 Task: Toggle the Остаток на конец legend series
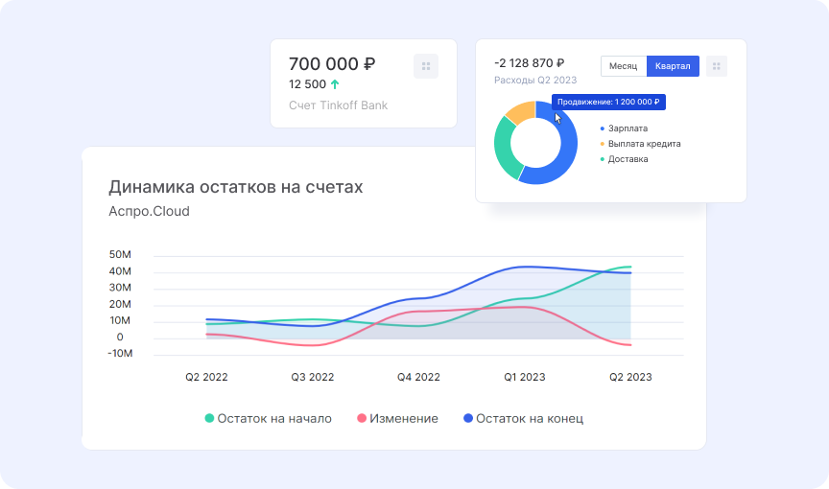(x=523, y=419)
